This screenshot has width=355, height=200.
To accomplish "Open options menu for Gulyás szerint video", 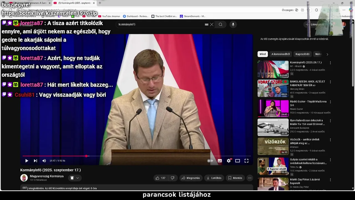I will coord(330,160).
